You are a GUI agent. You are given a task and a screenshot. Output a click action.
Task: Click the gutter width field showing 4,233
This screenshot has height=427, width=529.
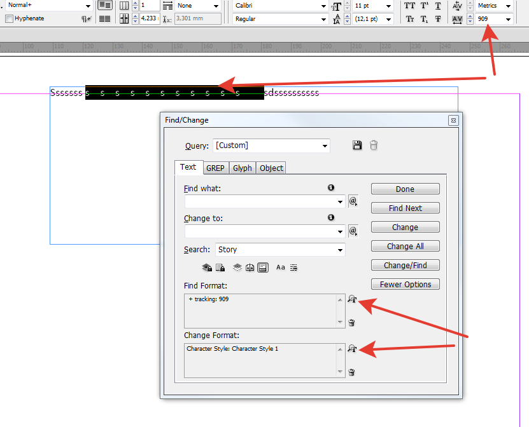coord(150,18)
